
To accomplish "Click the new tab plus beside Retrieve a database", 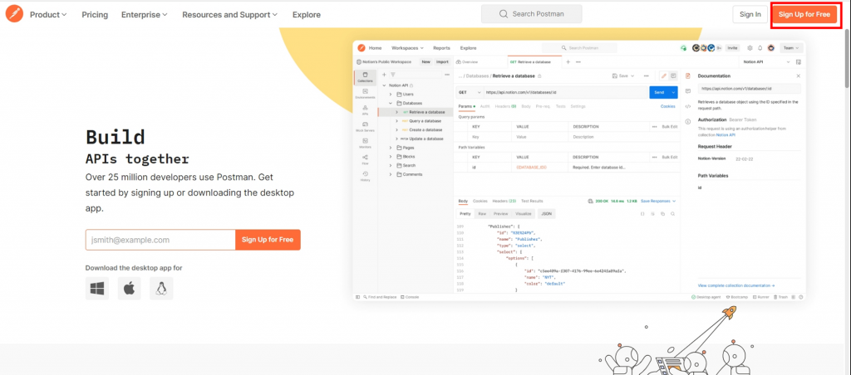I will click(568, 61).
